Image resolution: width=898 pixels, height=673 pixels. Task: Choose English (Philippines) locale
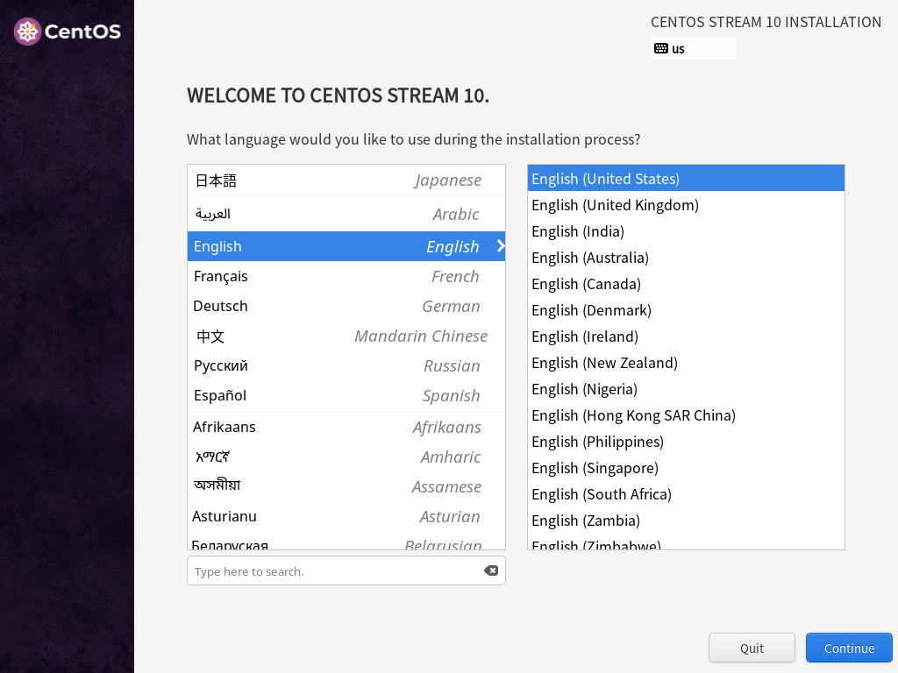coord(686,442)
